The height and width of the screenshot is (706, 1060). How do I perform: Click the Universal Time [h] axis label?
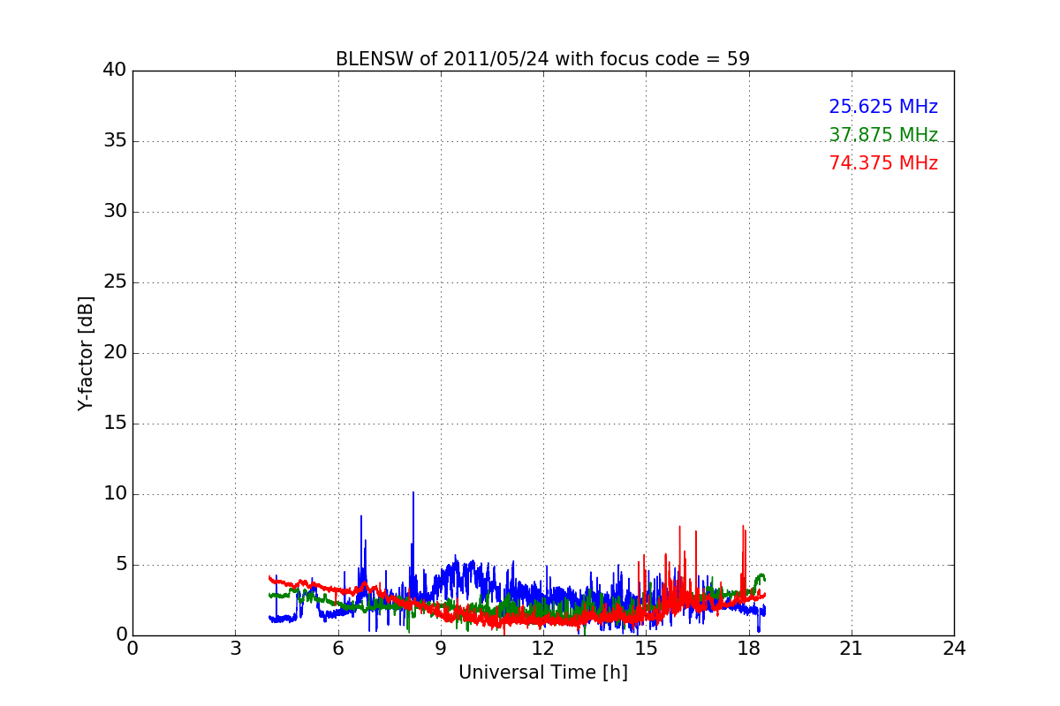pos(542,672)
